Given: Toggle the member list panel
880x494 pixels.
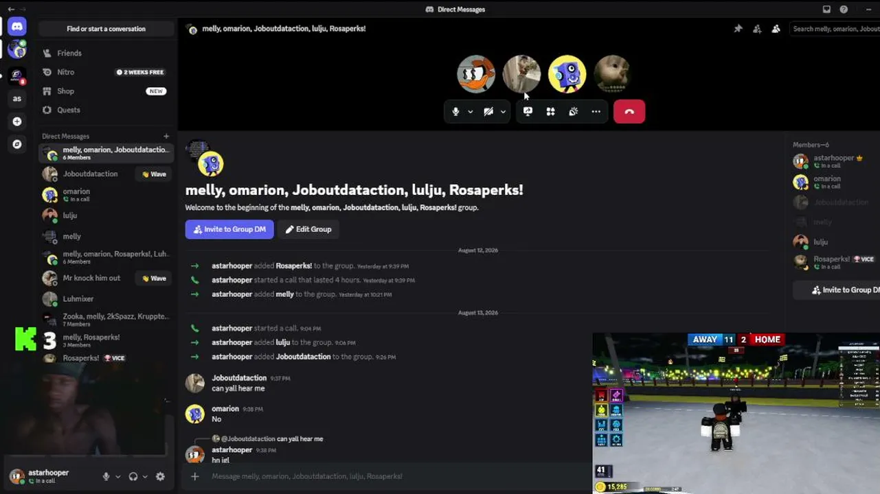Looking at the screenshot, I should coord(776,29).
